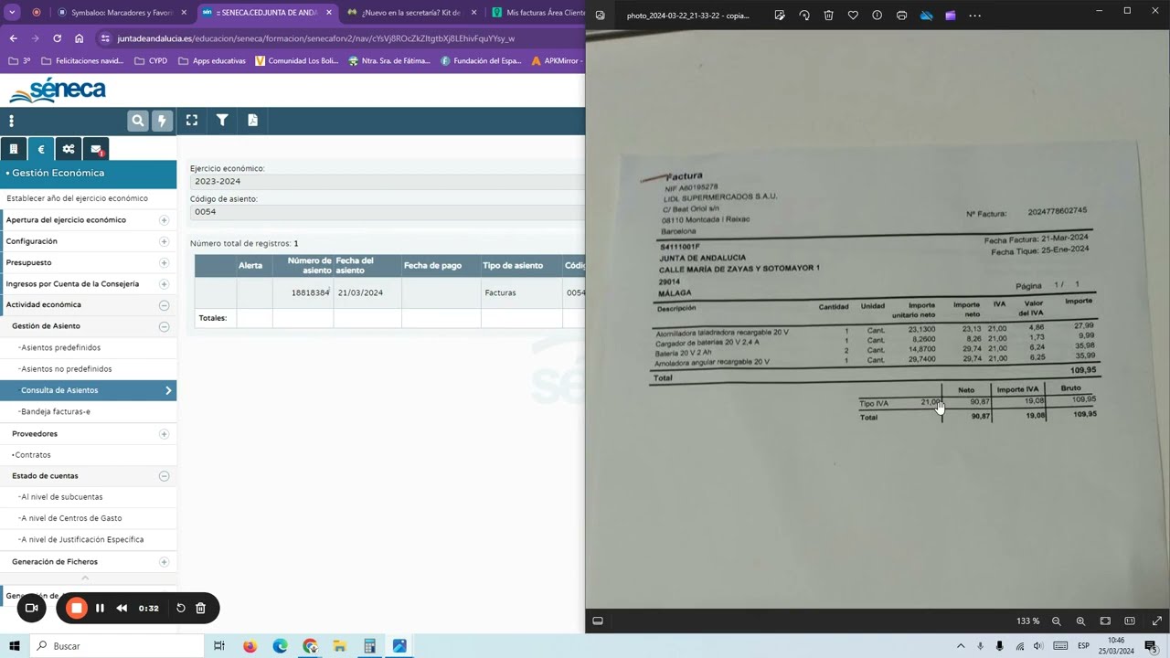The width and height of the screenshot is (1170, 658).
Task: Open Windows Start menu
Action: click(15, 646)
